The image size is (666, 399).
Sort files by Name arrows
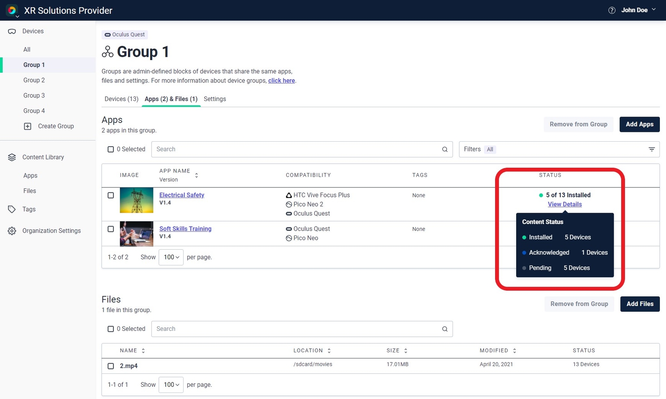point(143,351)
